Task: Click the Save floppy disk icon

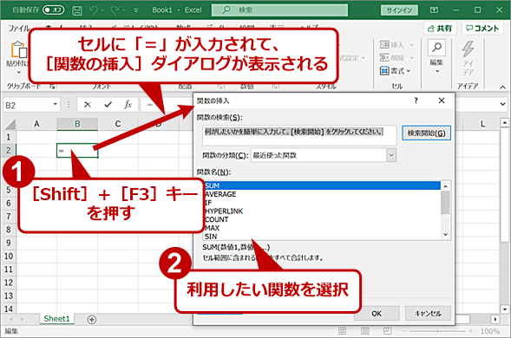Action: 77,10
